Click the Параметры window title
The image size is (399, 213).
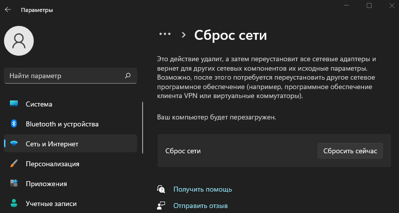[x=37, y=10]
